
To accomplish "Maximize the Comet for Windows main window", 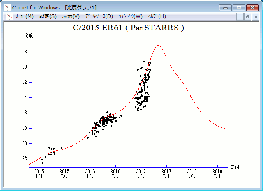I will click(x=239, y=8).
